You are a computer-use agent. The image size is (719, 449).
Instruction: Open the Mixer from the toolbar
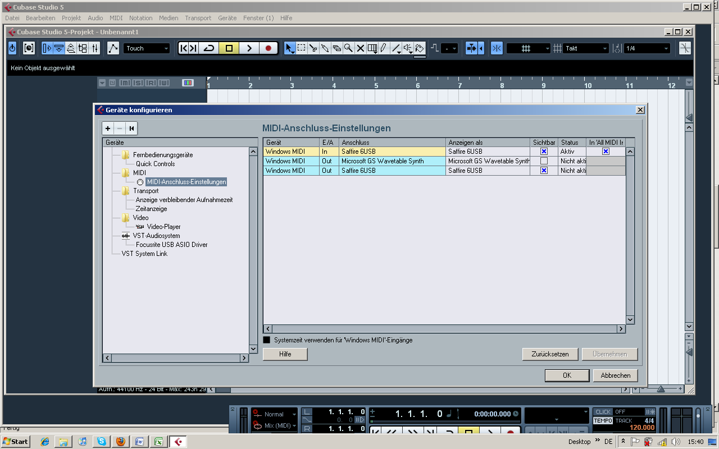coord(95,48)
